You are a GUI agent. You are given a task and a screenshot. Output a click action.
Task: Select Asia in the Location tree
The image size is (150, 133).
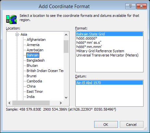(24, 34)
